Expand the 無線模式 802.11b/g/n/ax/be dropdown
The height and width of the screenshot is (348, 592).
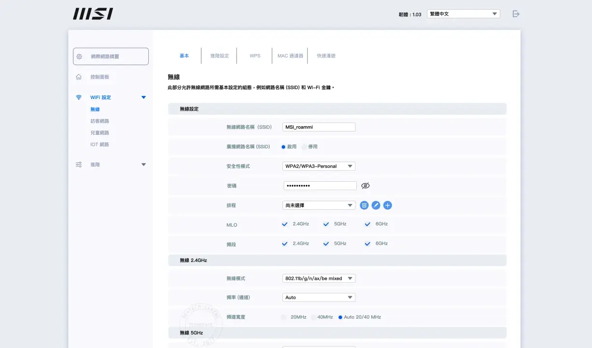click(x=319, y=278)
